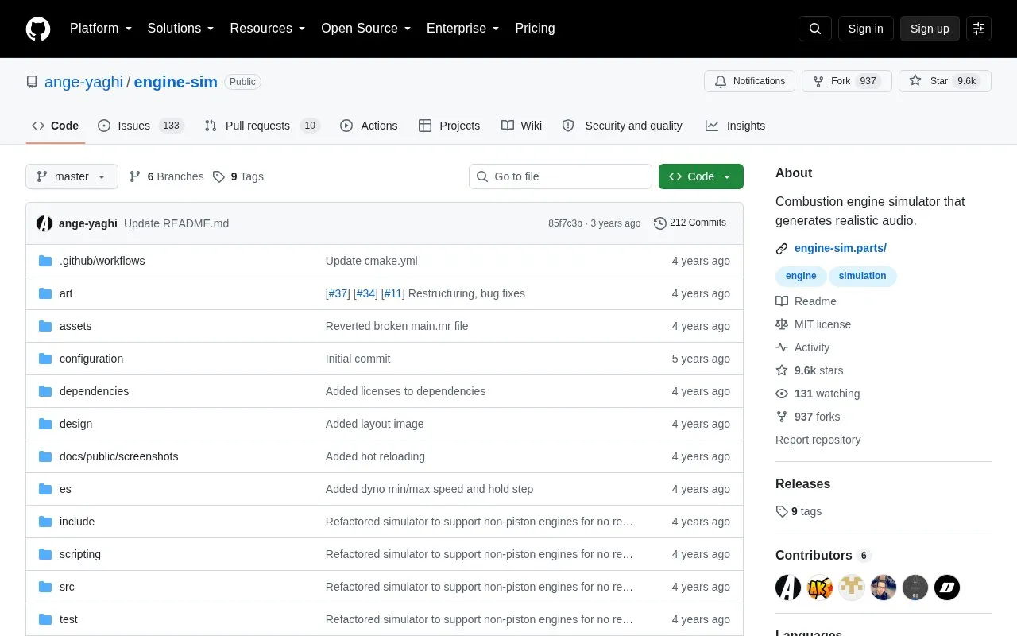Click the bell Notifications button
The image size is (1017, 636).
tap(749, 81)
